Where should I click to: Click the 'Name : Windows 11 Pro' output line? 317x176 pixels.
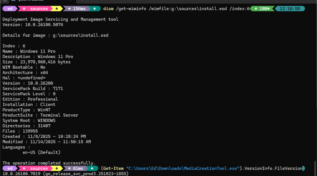29,51
